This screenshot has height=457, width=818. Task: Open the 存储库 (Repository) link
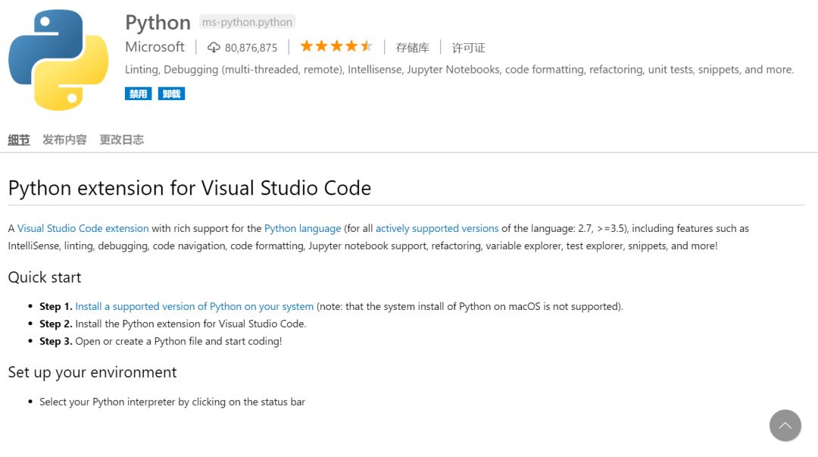tap(412, 48)
